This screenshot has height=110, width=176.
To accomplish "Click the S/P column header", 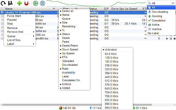I will [x=106, y=9].
